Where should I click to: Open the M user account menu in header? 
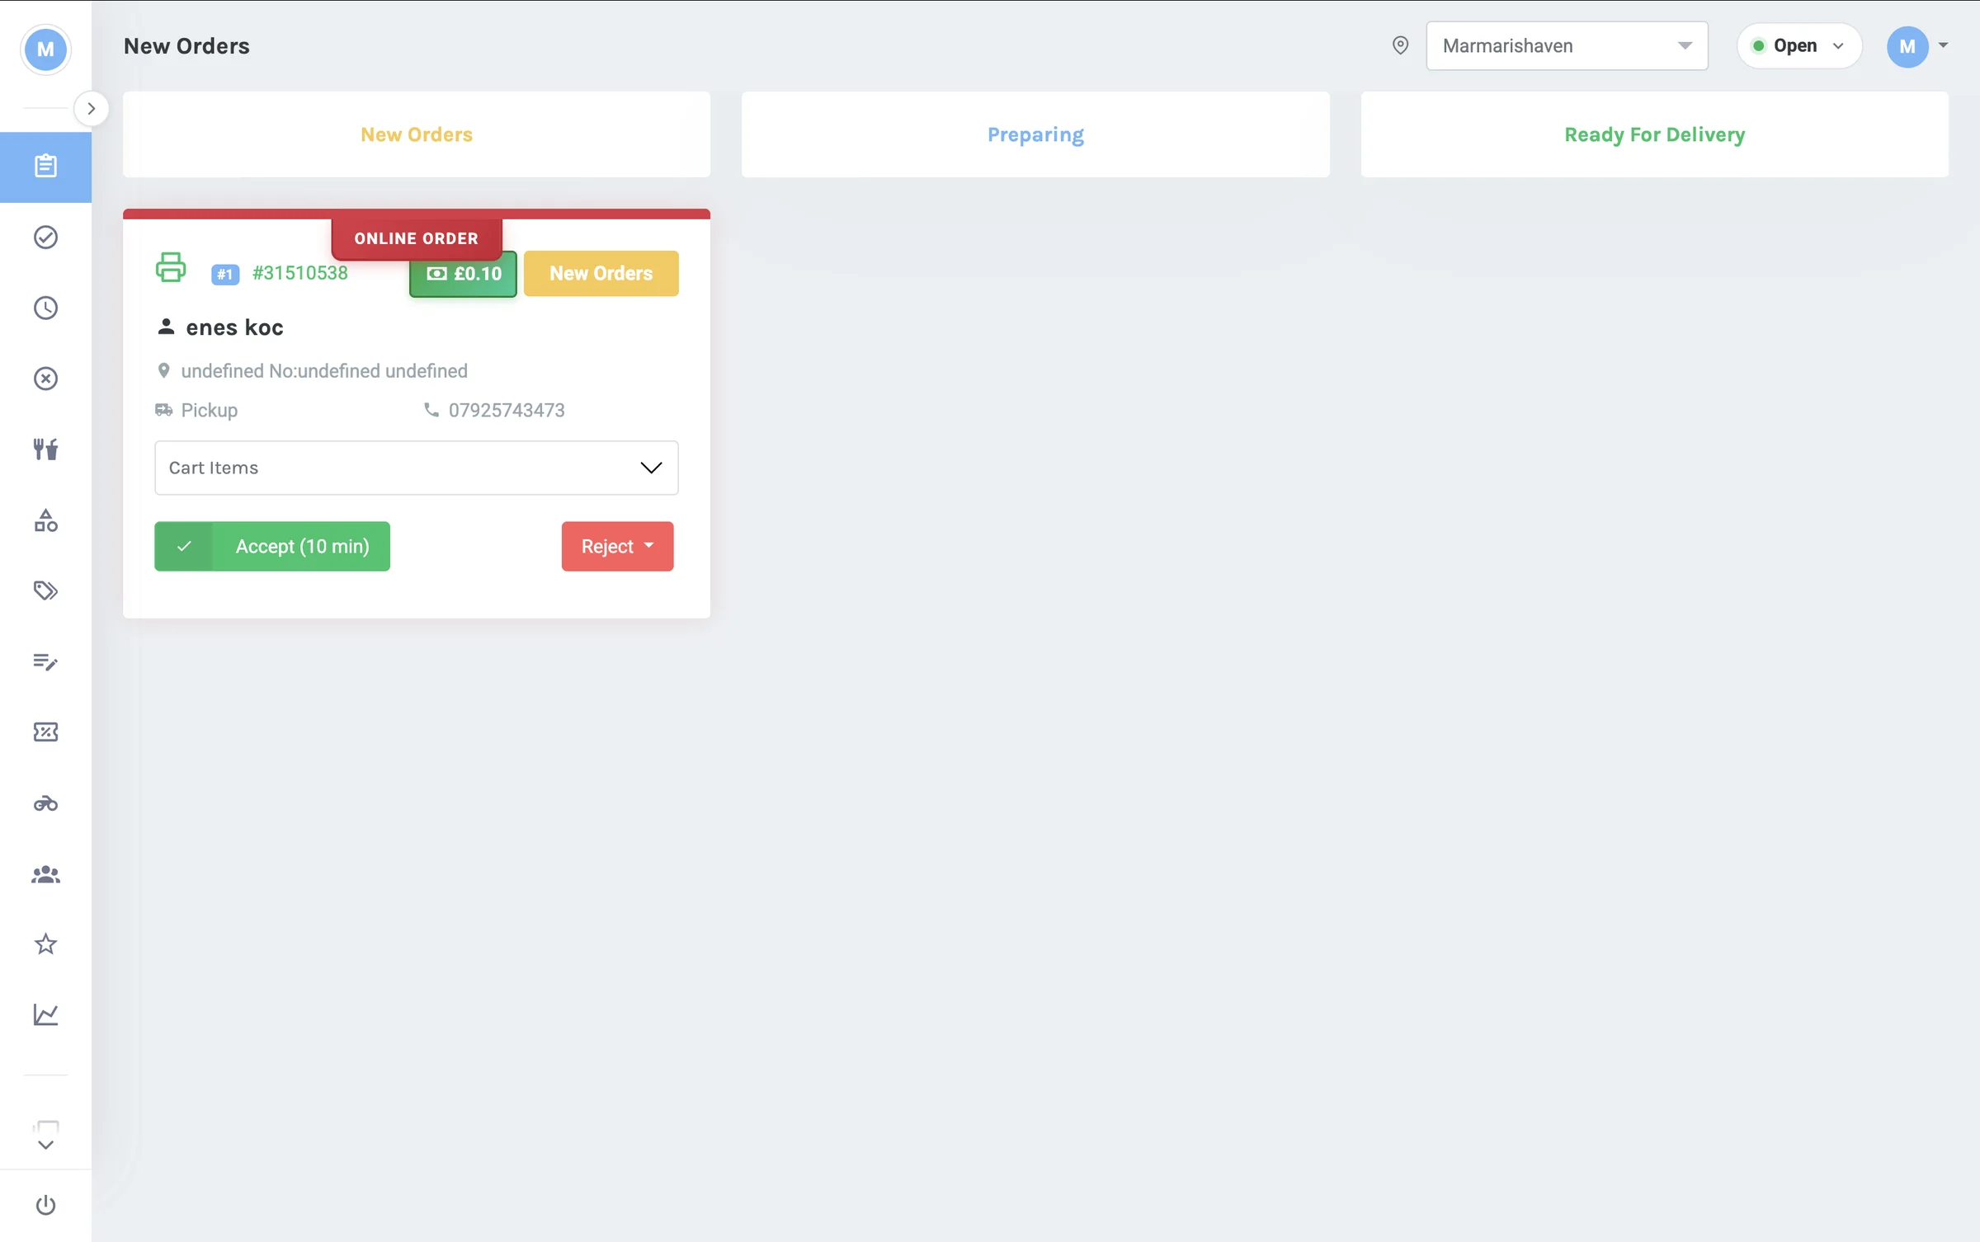pyautogui.click(x=1917, y=46)
